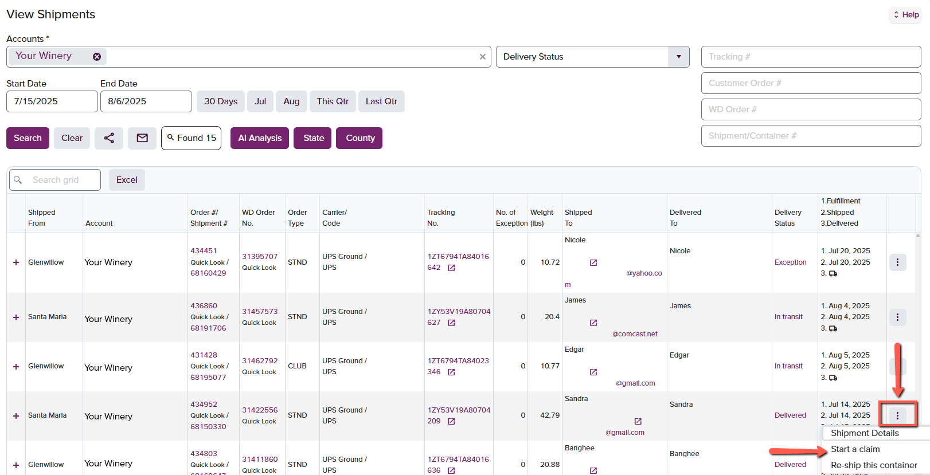
Task: Open tracking link icon for 1ZT6794TA84016642
Action: pyautogui.click(x=451, y=268)
